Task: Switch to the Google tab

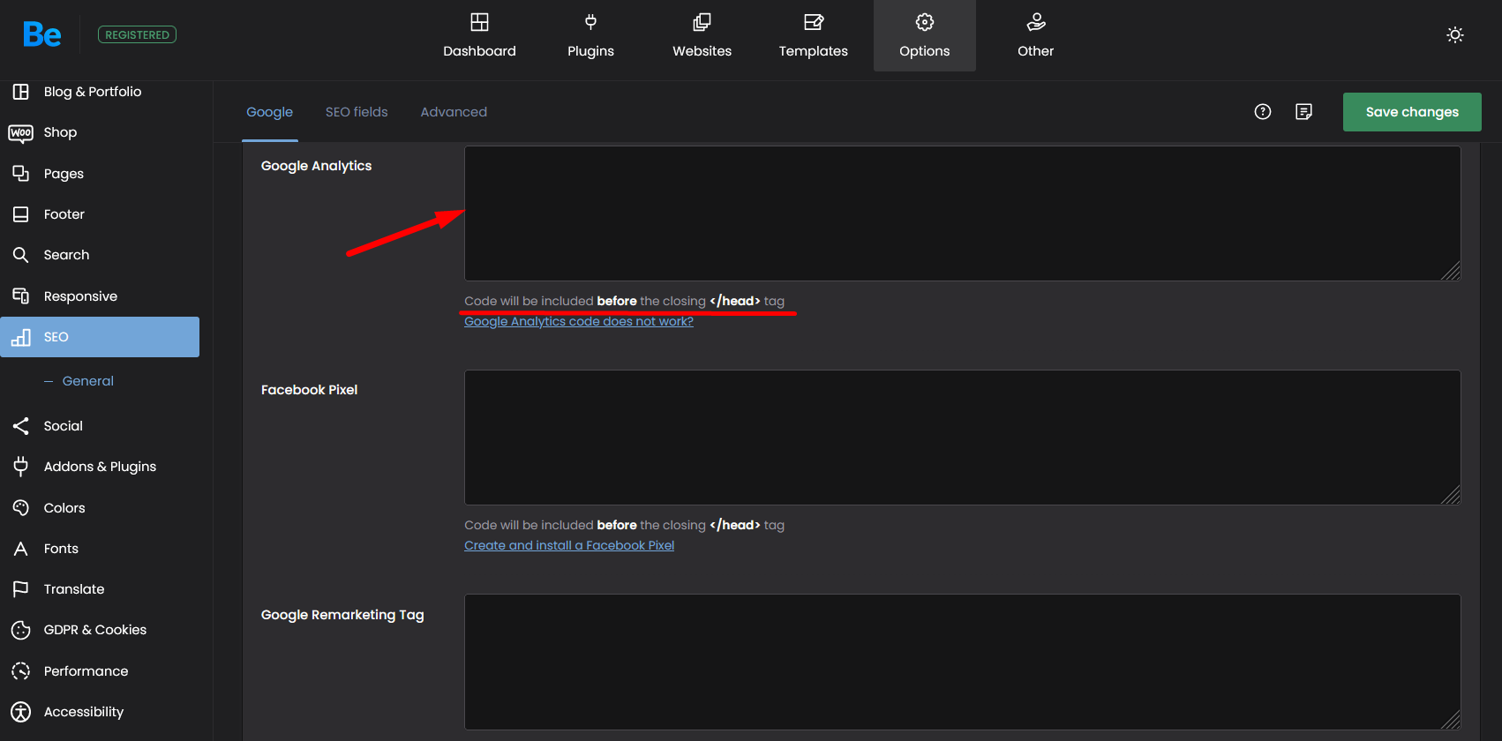Action: point(269,112)
